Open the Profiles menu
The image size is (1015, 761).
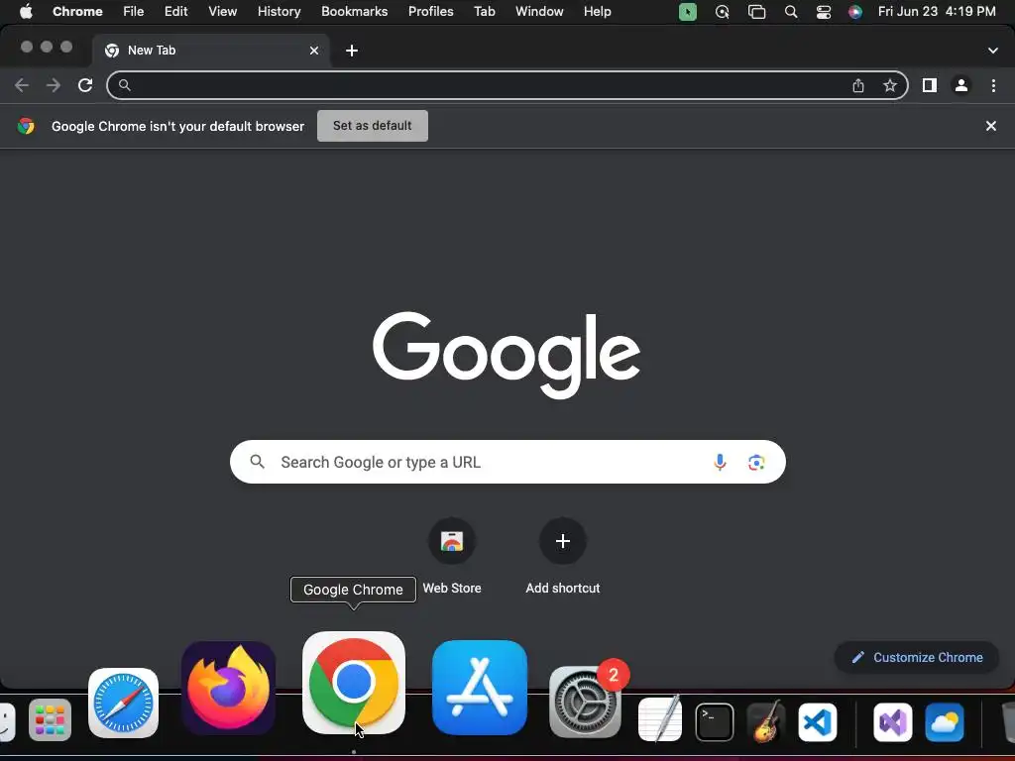pos(431,12)
